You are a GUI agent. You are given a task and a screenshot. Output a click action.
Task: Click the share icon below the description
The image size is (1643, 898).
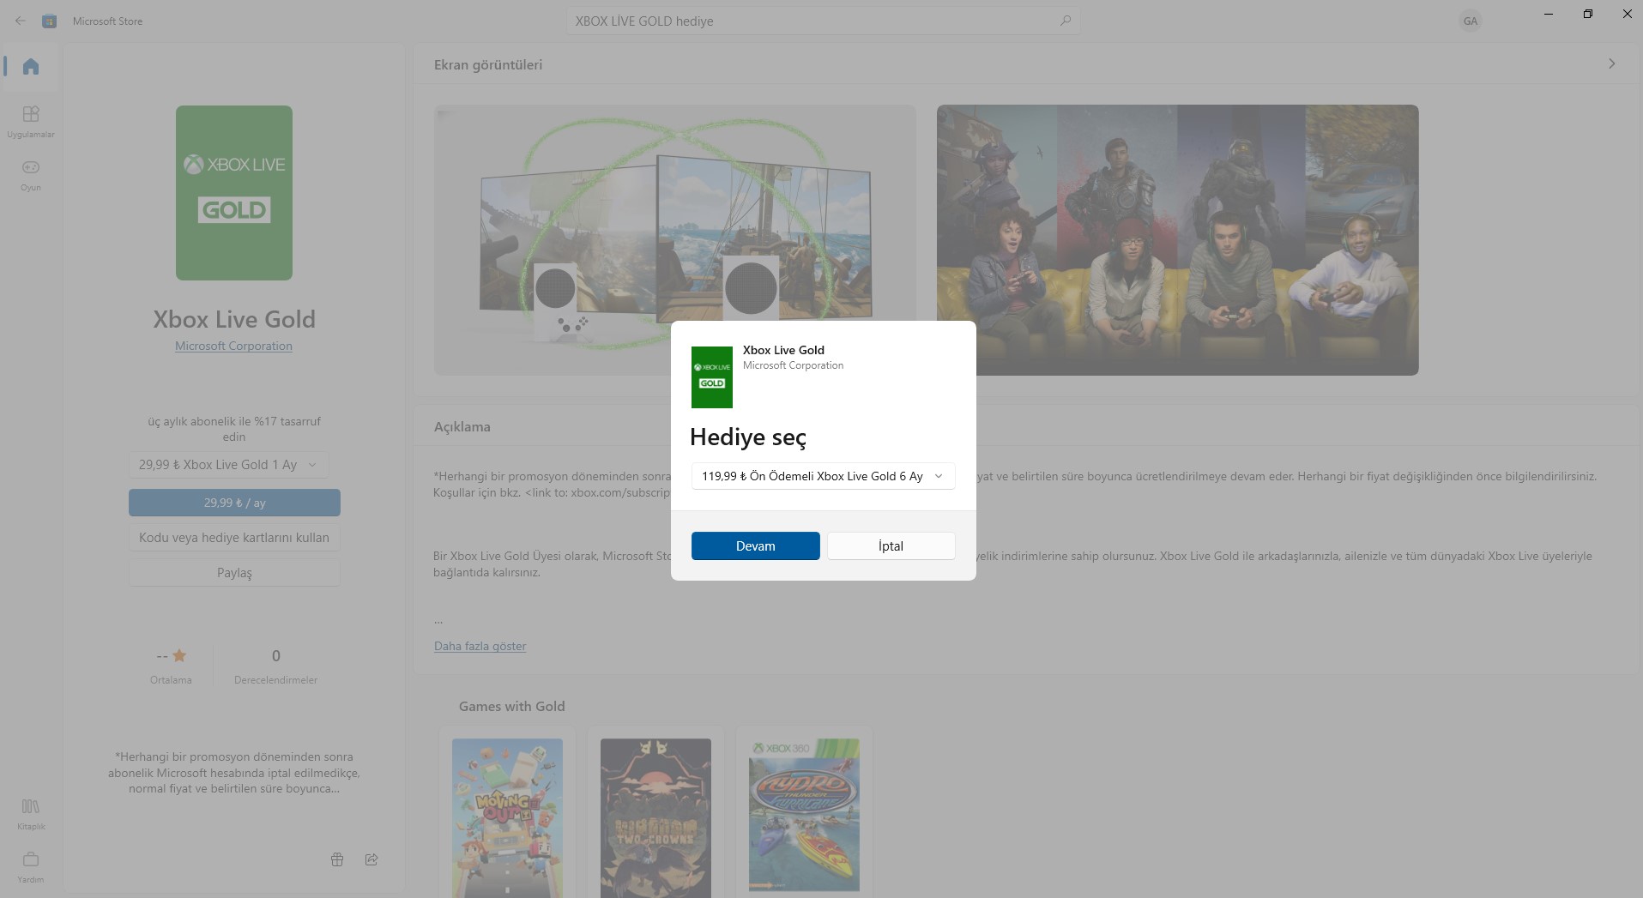(x=371, y=859)
